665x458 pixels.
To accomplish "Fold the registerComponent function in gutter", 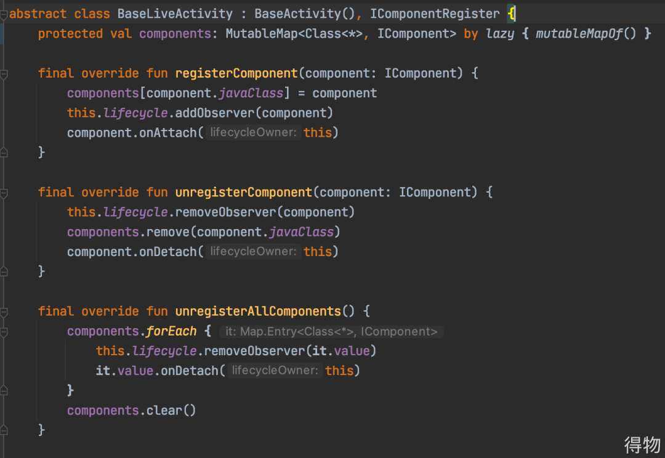I will pyautogui.click(x=4, y=73).
